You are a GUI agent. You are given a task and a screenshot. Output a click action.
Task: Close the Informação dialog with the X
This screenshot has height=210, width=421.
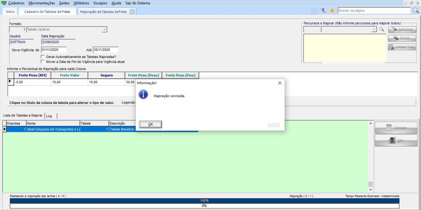(280, 83)
